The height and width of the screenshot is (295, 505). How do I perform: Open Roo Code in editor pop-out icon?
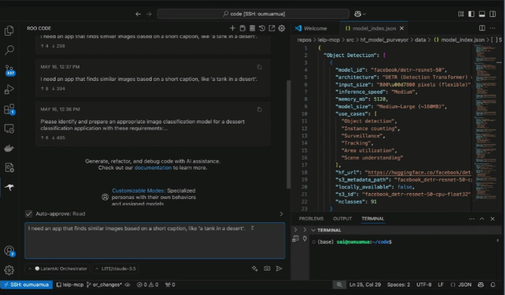click(x=272, y=29)
